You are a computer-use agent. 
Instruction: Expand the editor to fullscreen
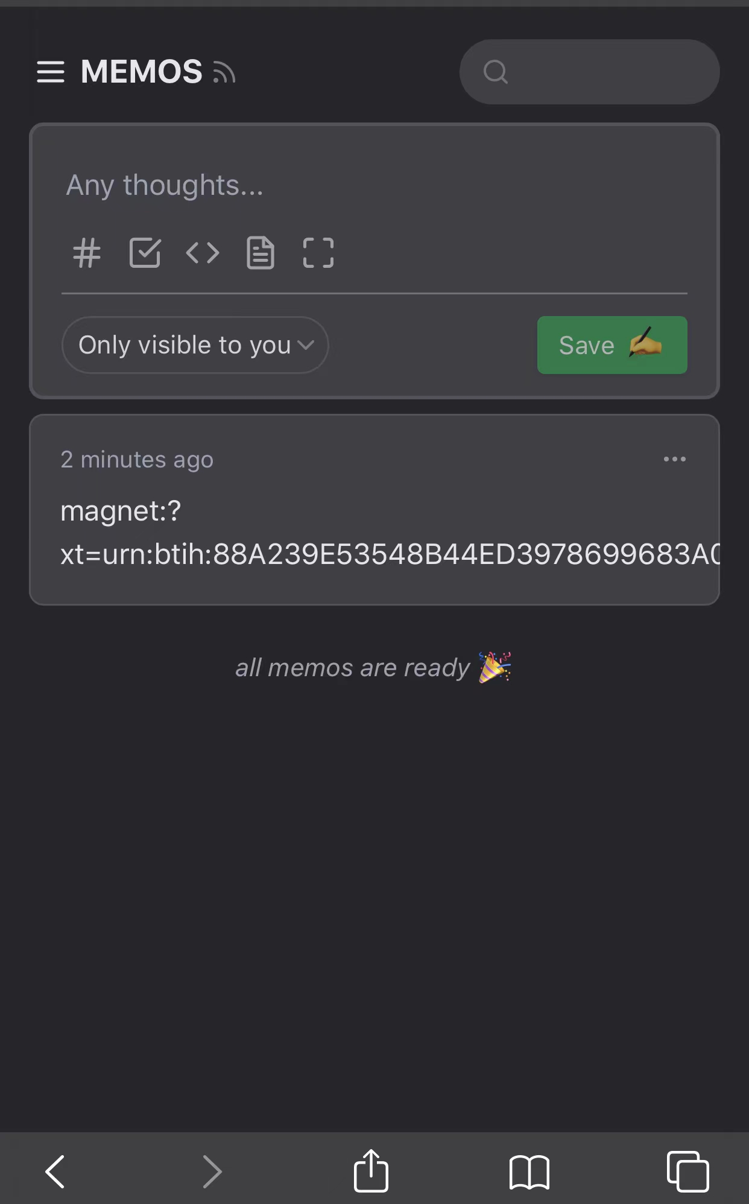(318, 253)
